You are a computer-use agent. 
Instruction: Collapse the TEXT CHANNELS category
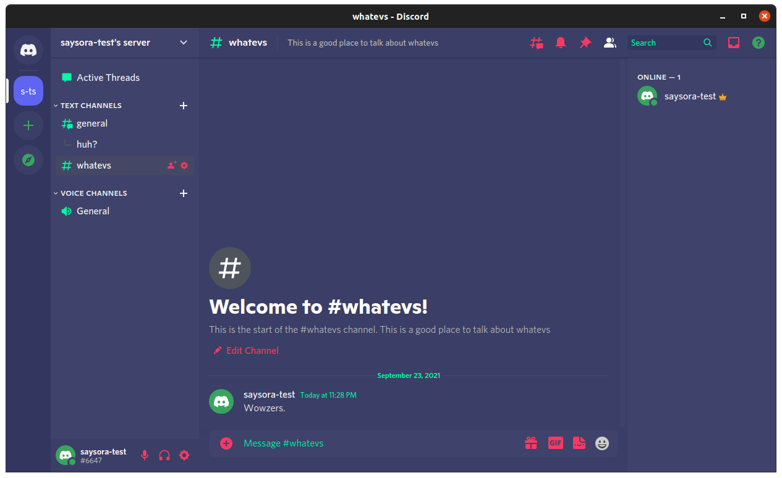pos(90,105)
